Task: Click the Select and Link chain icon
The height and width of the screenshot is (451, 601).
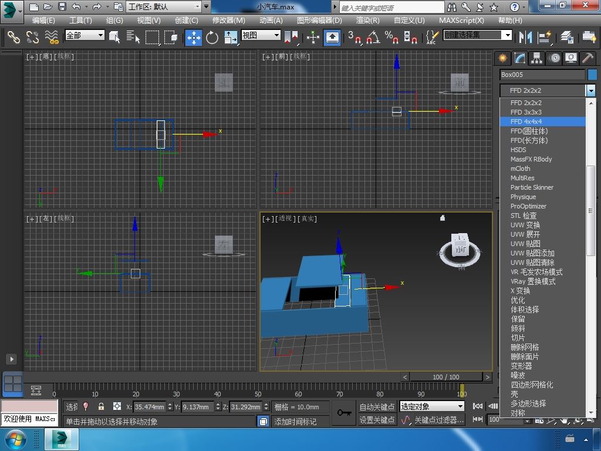Action: point(13,37)
